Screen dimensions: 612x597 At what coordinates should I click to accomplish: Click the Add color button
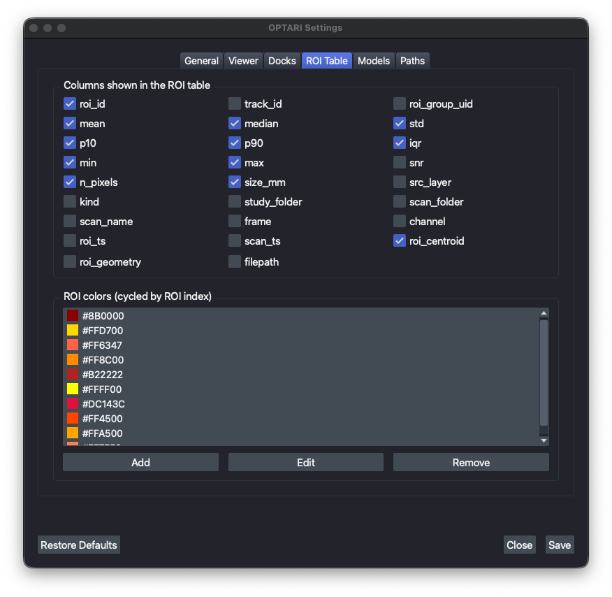140,462
